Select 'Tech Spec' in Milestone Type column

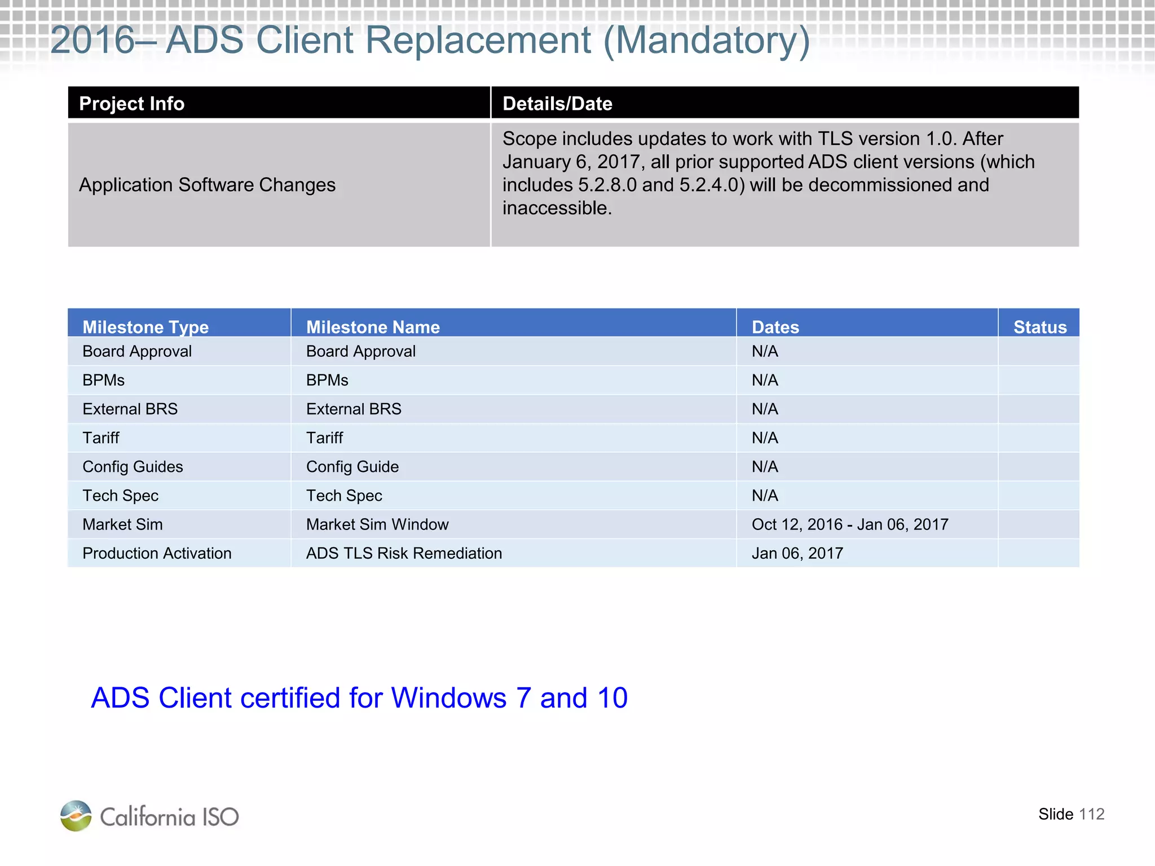[120, 496]
